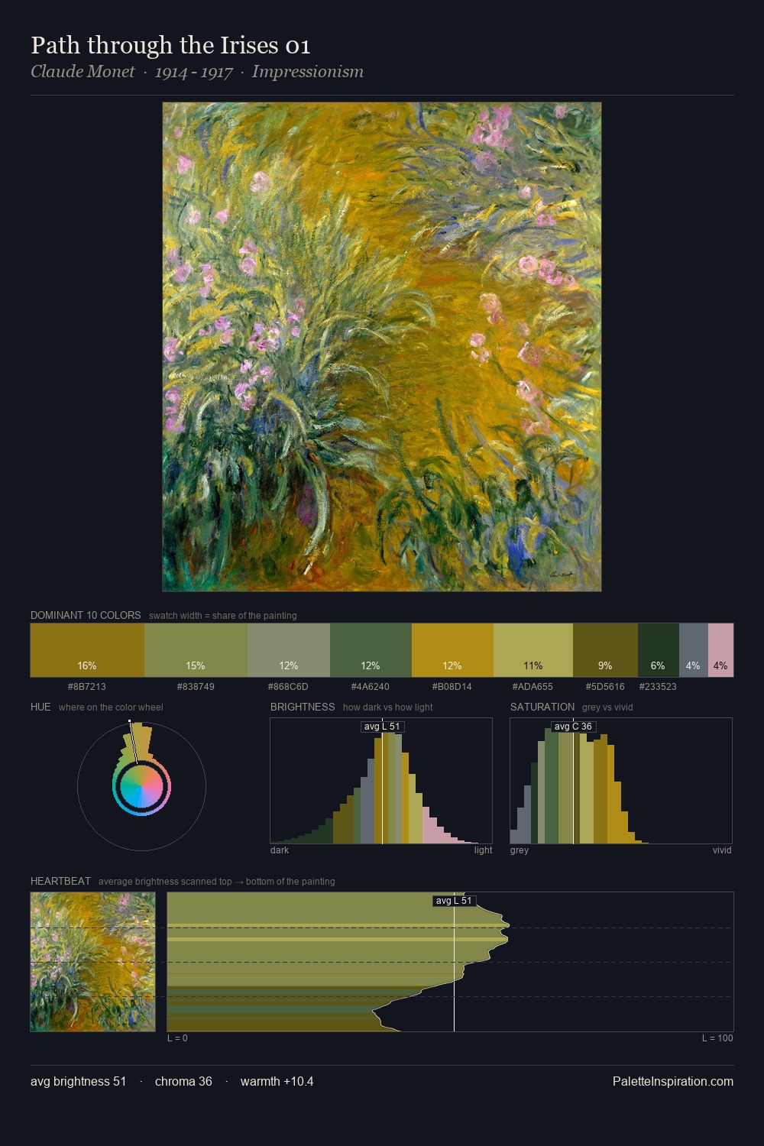Click the date '1914 - 1917'
The image size is (764, 1146).
click(x=193, y=72)
